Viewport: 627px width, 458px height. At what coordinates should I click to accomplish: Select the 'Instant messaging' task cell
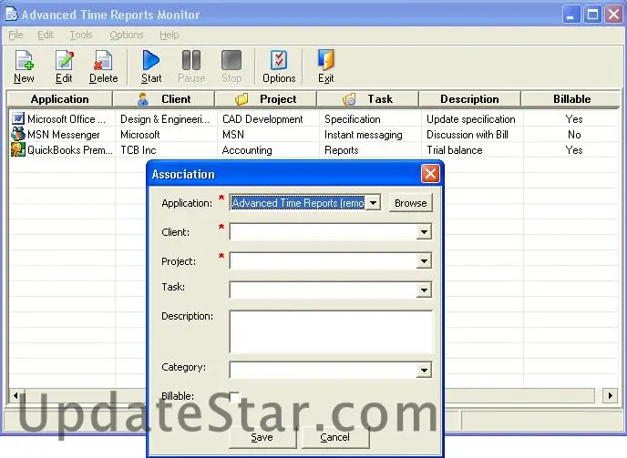point(363,135)
